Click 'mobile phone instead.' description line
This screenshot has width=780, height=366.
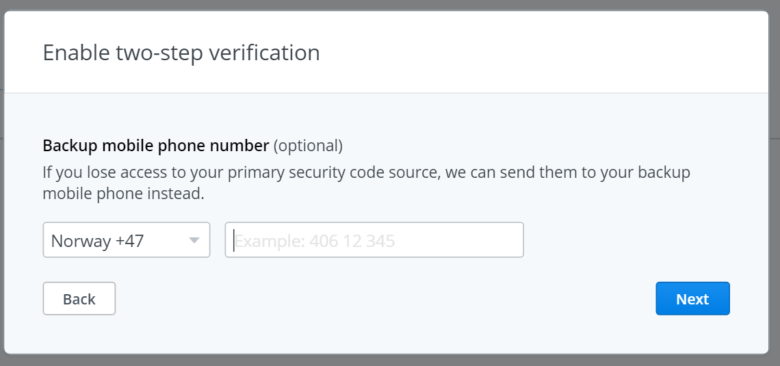coord(123,194)
